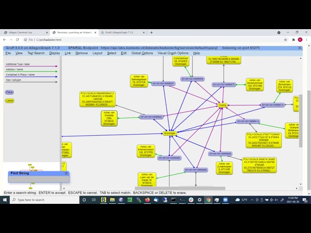The width and height of the screenshot is (311, 233).
Task: Switch to Allegro Common Lisp browser tab
Action: 25,33
